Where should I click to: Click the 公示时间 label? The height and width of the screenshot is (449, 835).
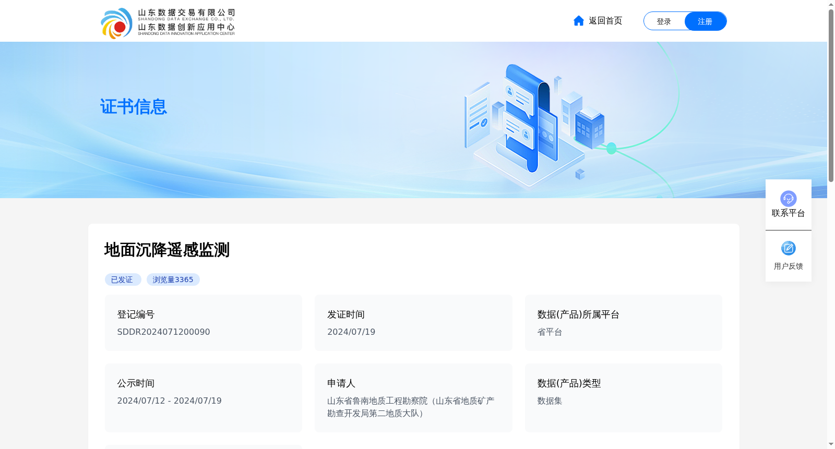[136, 383]
